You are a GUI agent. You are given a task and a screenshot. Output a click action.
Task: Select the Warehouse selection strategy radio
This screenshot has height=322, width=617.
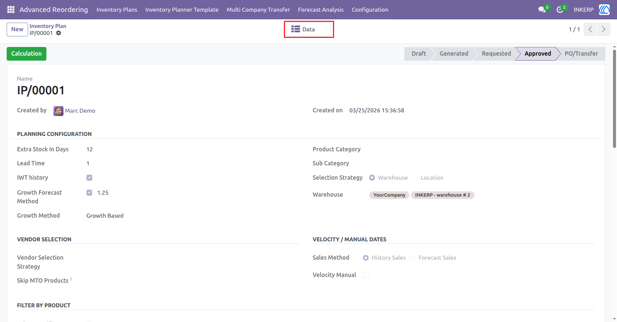click(x=372, y=178)
